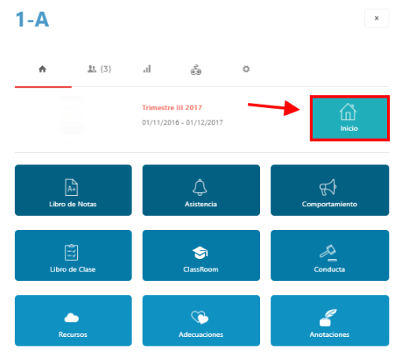
Task: Switch to the settings gear tab
Action: [x=246, y=69]
